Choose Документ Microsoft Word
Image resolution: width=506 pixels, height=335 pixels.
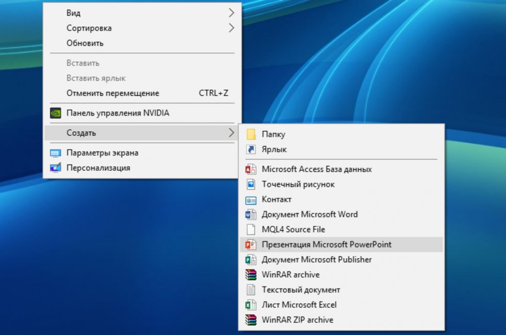tap(341, 214)
